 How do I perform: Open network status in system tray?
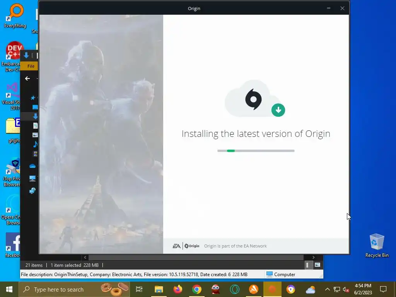pos(337,289)
